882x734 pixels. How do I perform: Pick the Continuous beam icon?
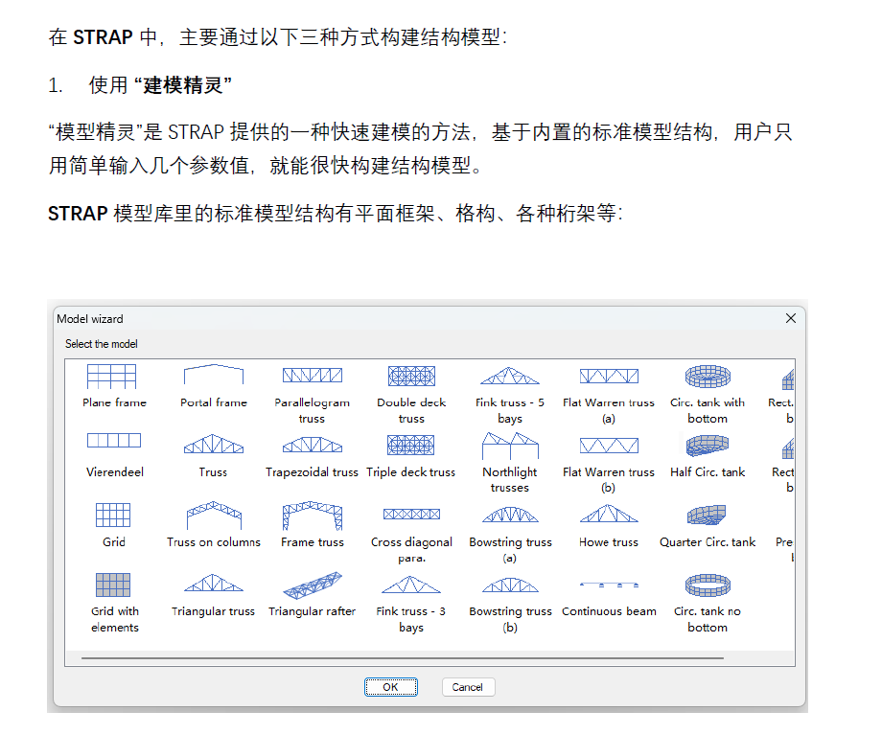point(609,585)
